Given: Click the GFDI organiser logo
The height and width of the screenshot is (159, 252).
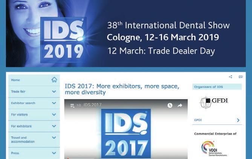Looking at the screenshot, I should tap(214, 102).
